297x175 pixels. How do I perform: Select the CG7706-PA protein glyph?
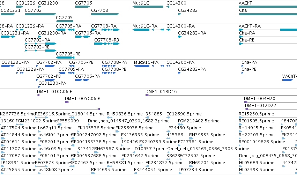pos(82,80)
